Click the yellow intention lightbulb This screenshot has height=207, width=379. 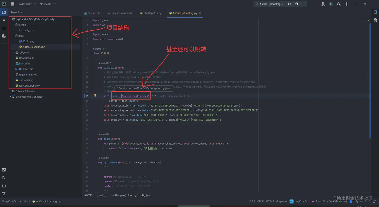coord(95,95)
